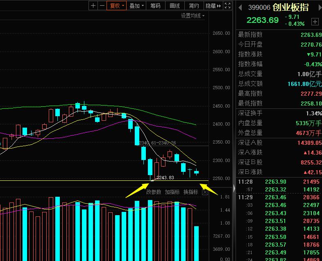
Task: Expand the 设置均线 dropdown
Action: coord(193,16)
